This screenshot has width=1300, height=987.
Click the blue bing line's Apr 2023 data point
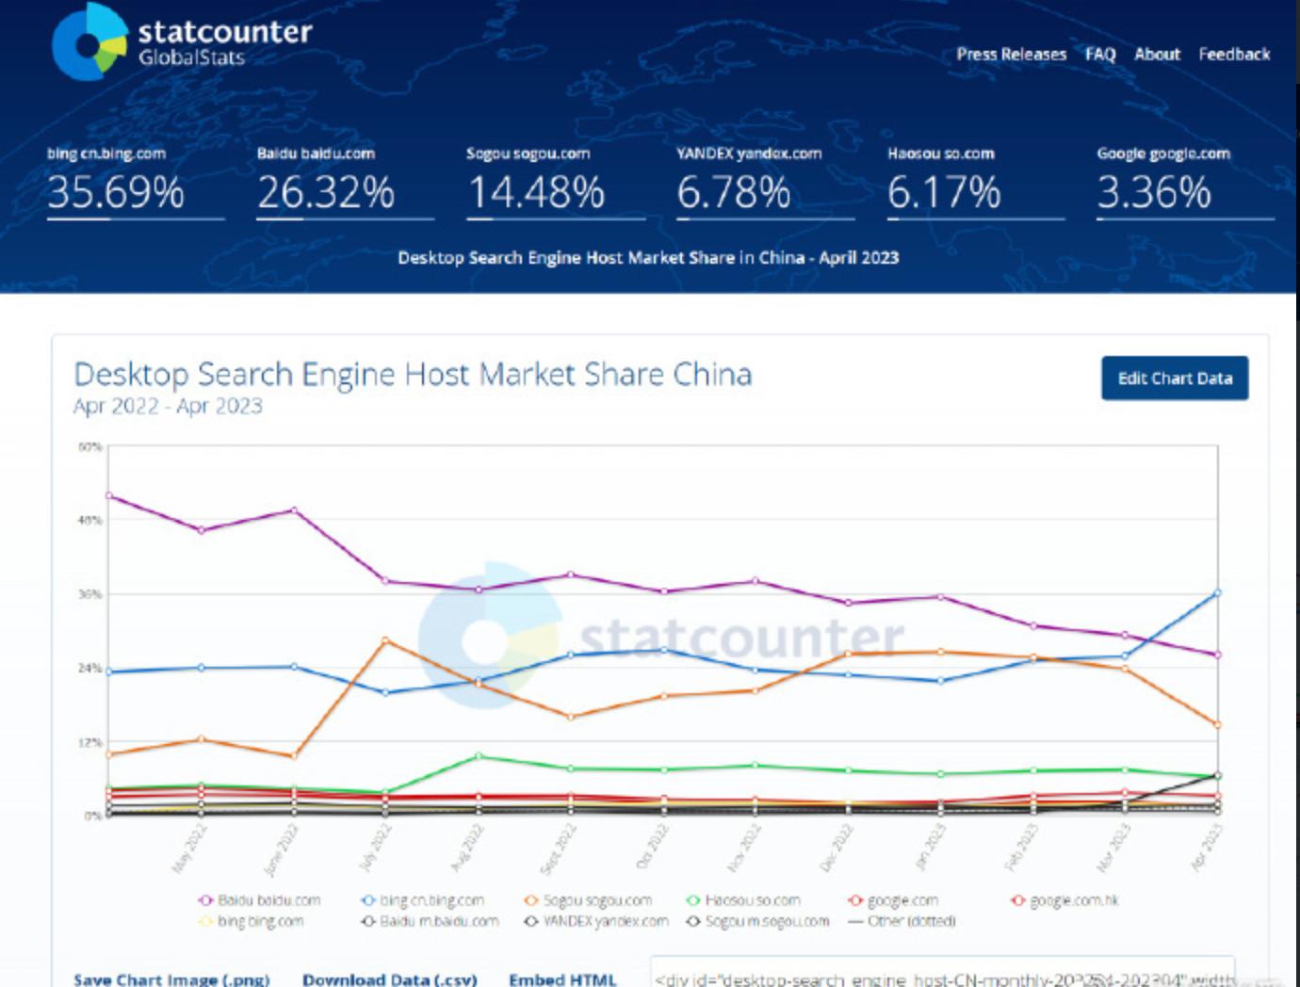tap(1217, 592)
